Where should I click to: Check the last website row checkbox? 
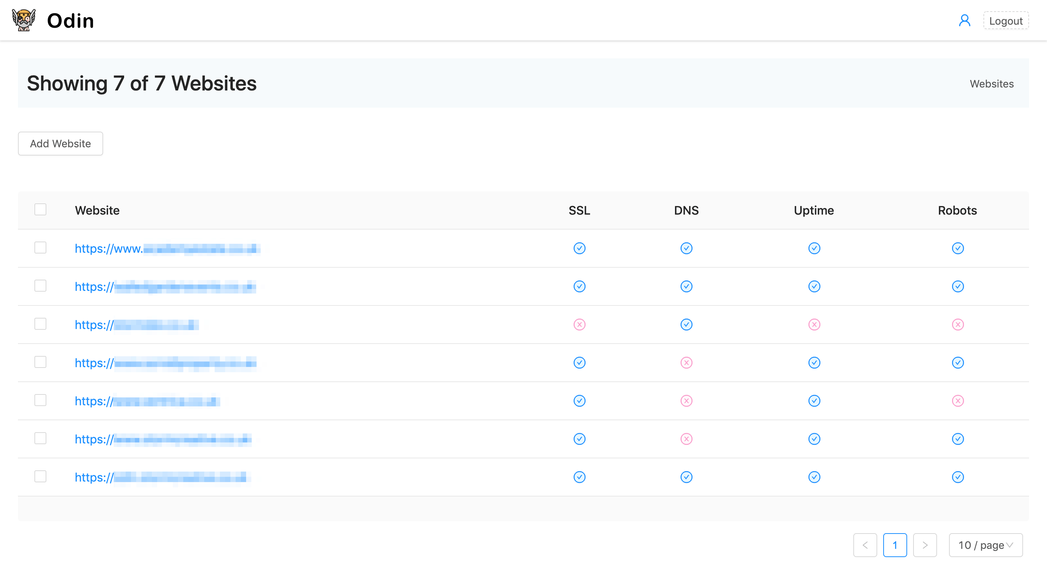[x=40, y=476]
